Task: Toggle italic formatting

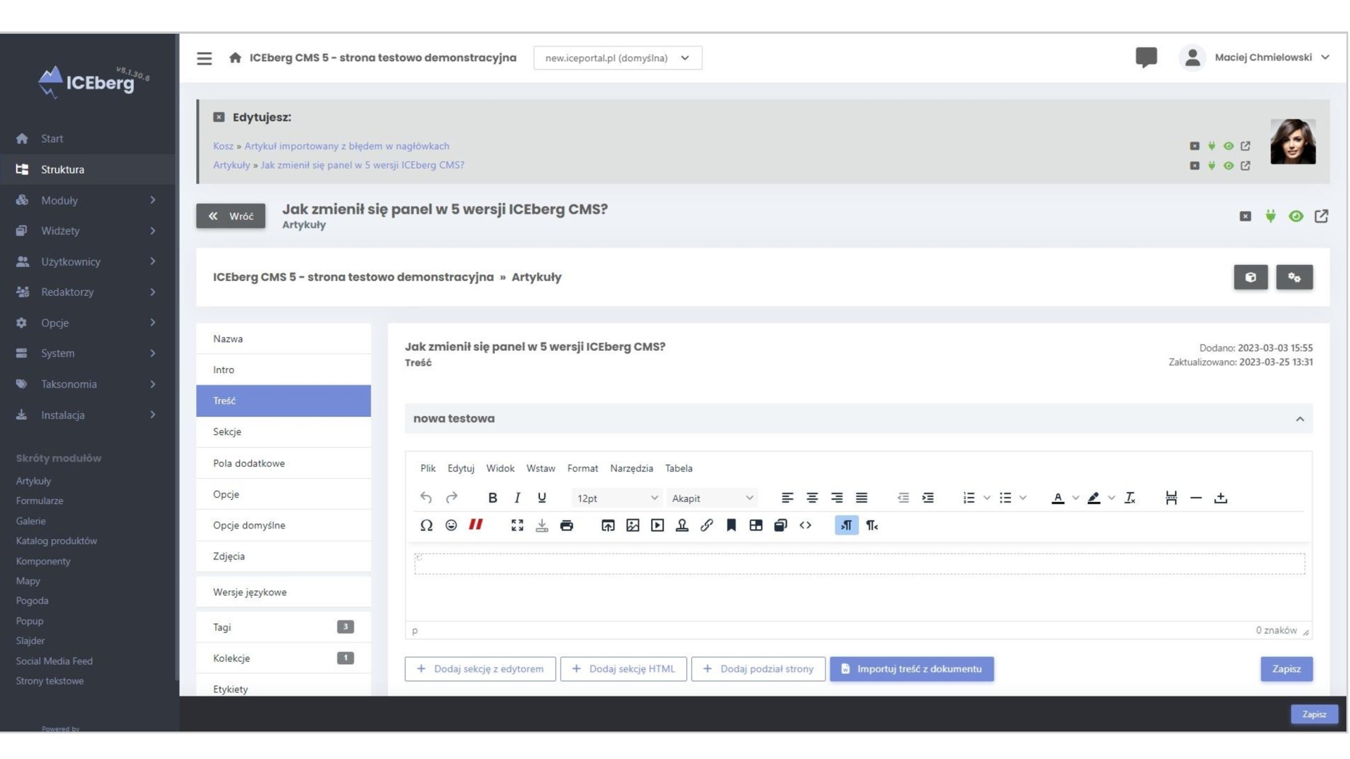Action: point(517,498)
